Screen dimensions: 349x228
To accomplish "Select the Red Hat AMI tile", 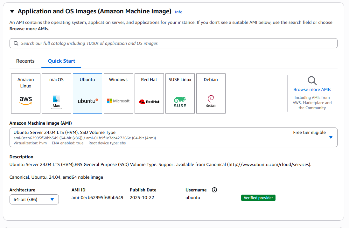I will [149, 93].
